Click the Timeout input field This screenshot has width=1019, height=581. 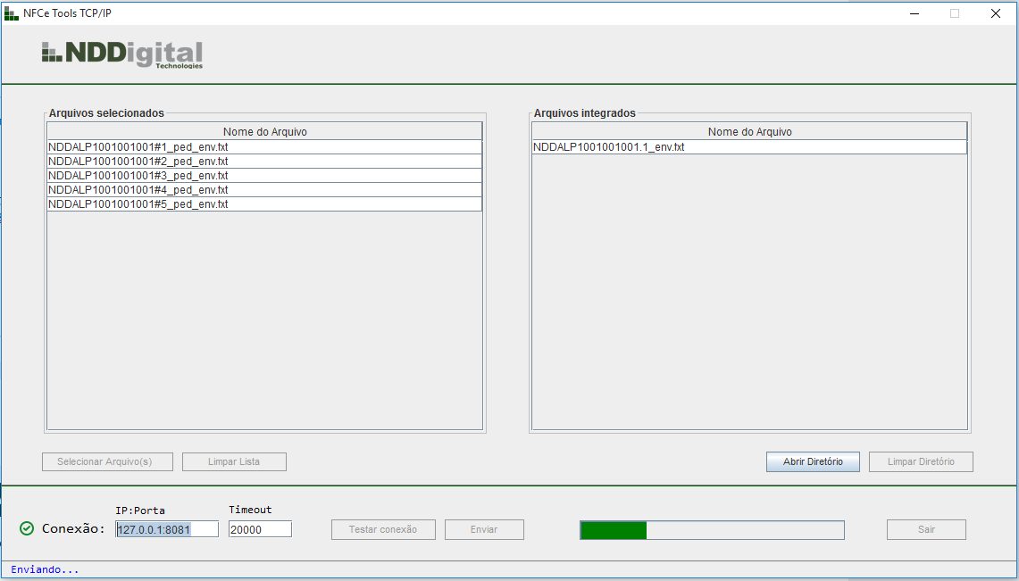tap(259, 529)
